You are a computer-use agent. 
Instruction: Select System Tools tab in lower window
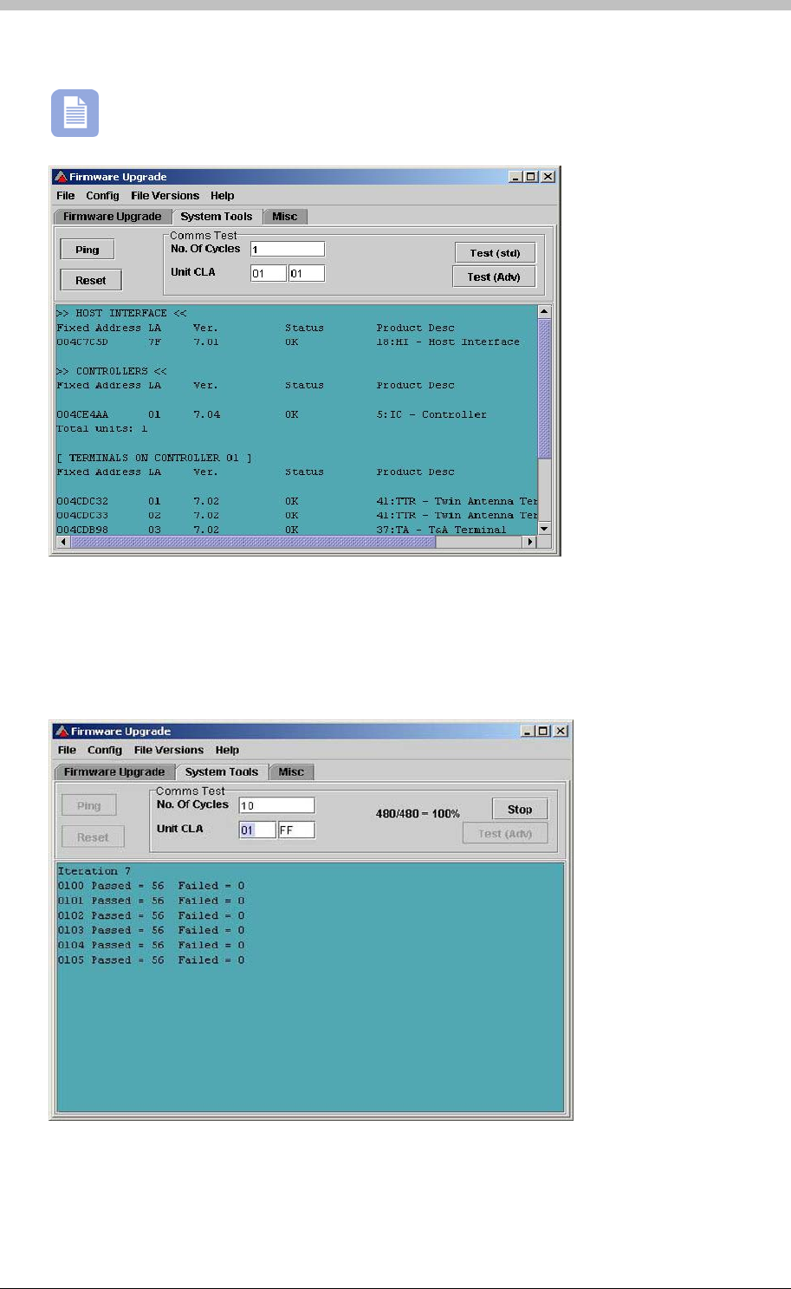pyautogui.click(x=222, y=772)
